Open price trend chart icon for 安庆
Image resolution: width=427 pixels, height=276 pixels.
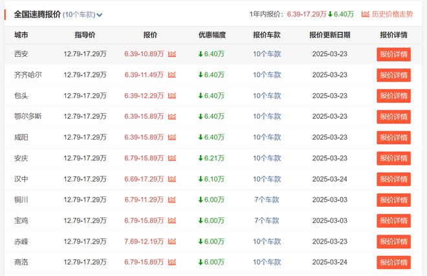pos(172,158)
